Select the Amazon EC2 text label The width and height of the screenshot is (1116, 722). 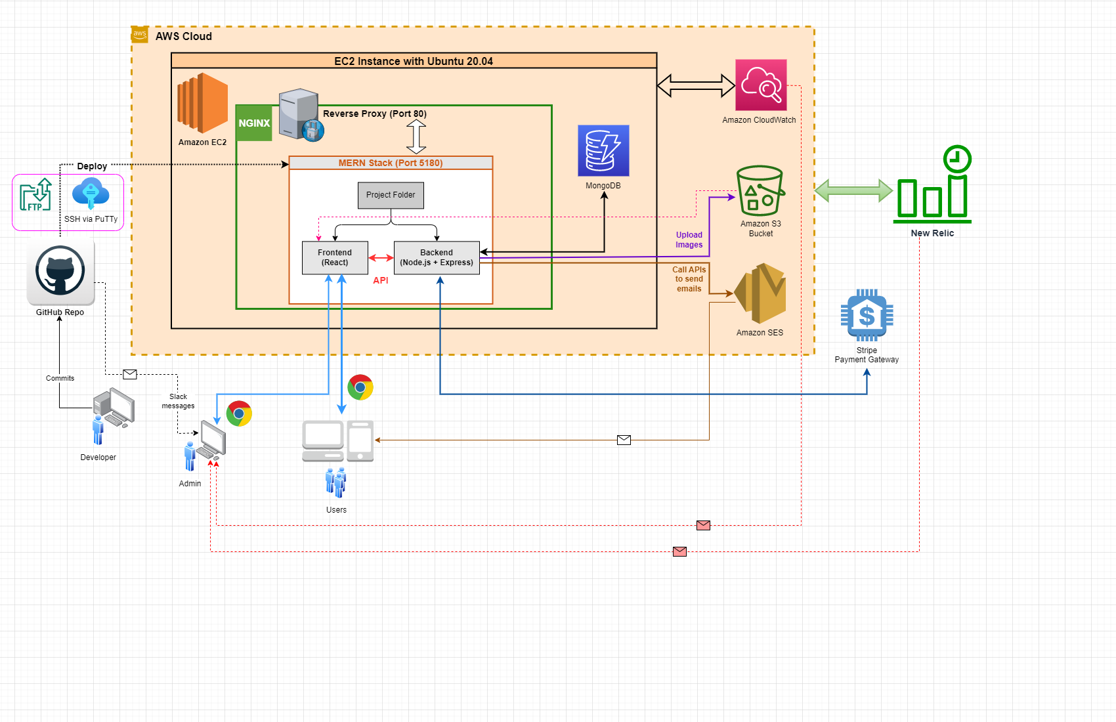click(x=202, y=142)
